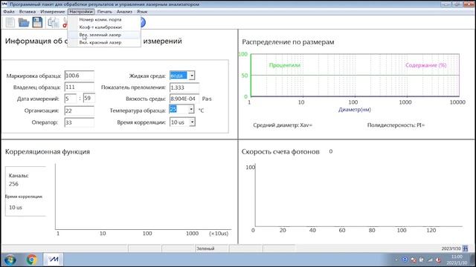Click the Зеленый status bar entry
The width and height of the screenshot is (476, 267).
coord(205,248)
